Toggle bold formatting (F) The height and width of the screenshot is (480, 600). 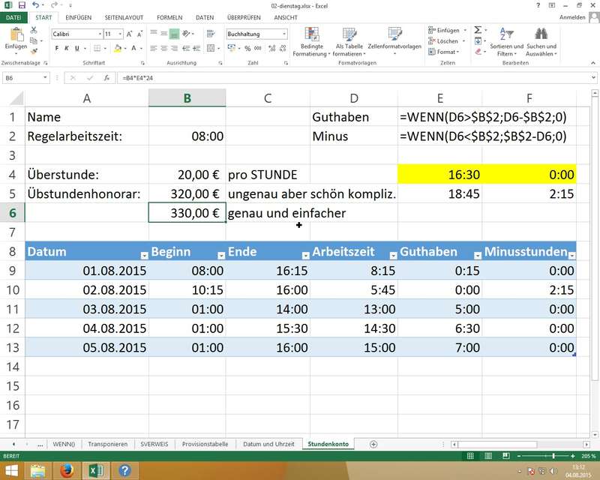coord(56,48)
